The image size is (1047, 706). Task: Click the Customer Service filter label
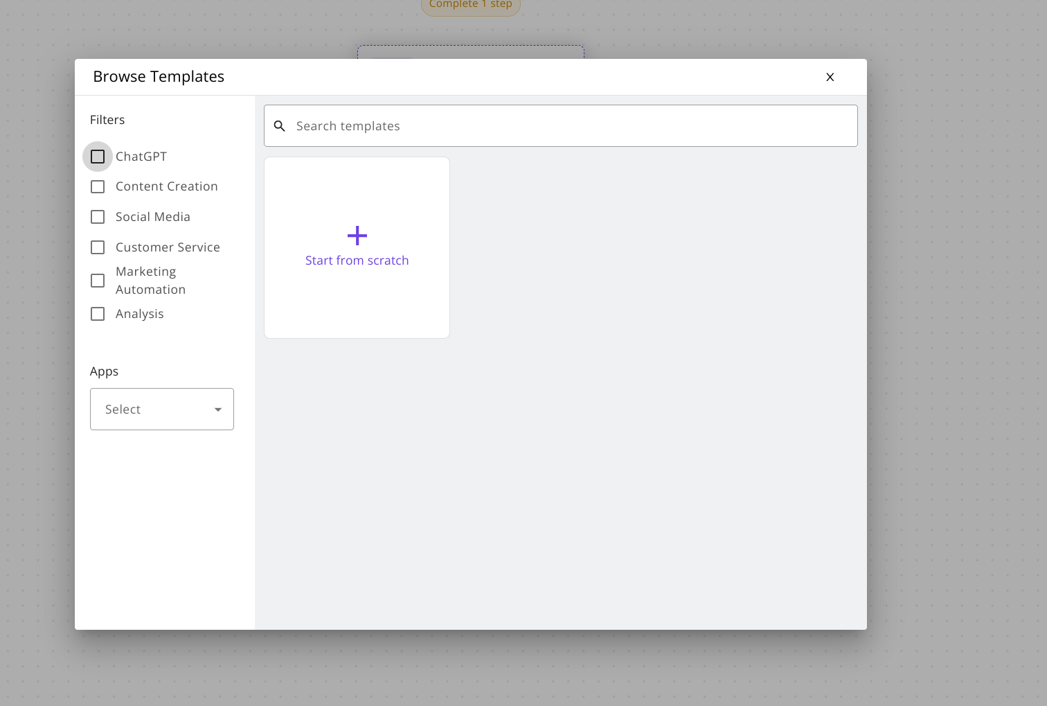168,247
